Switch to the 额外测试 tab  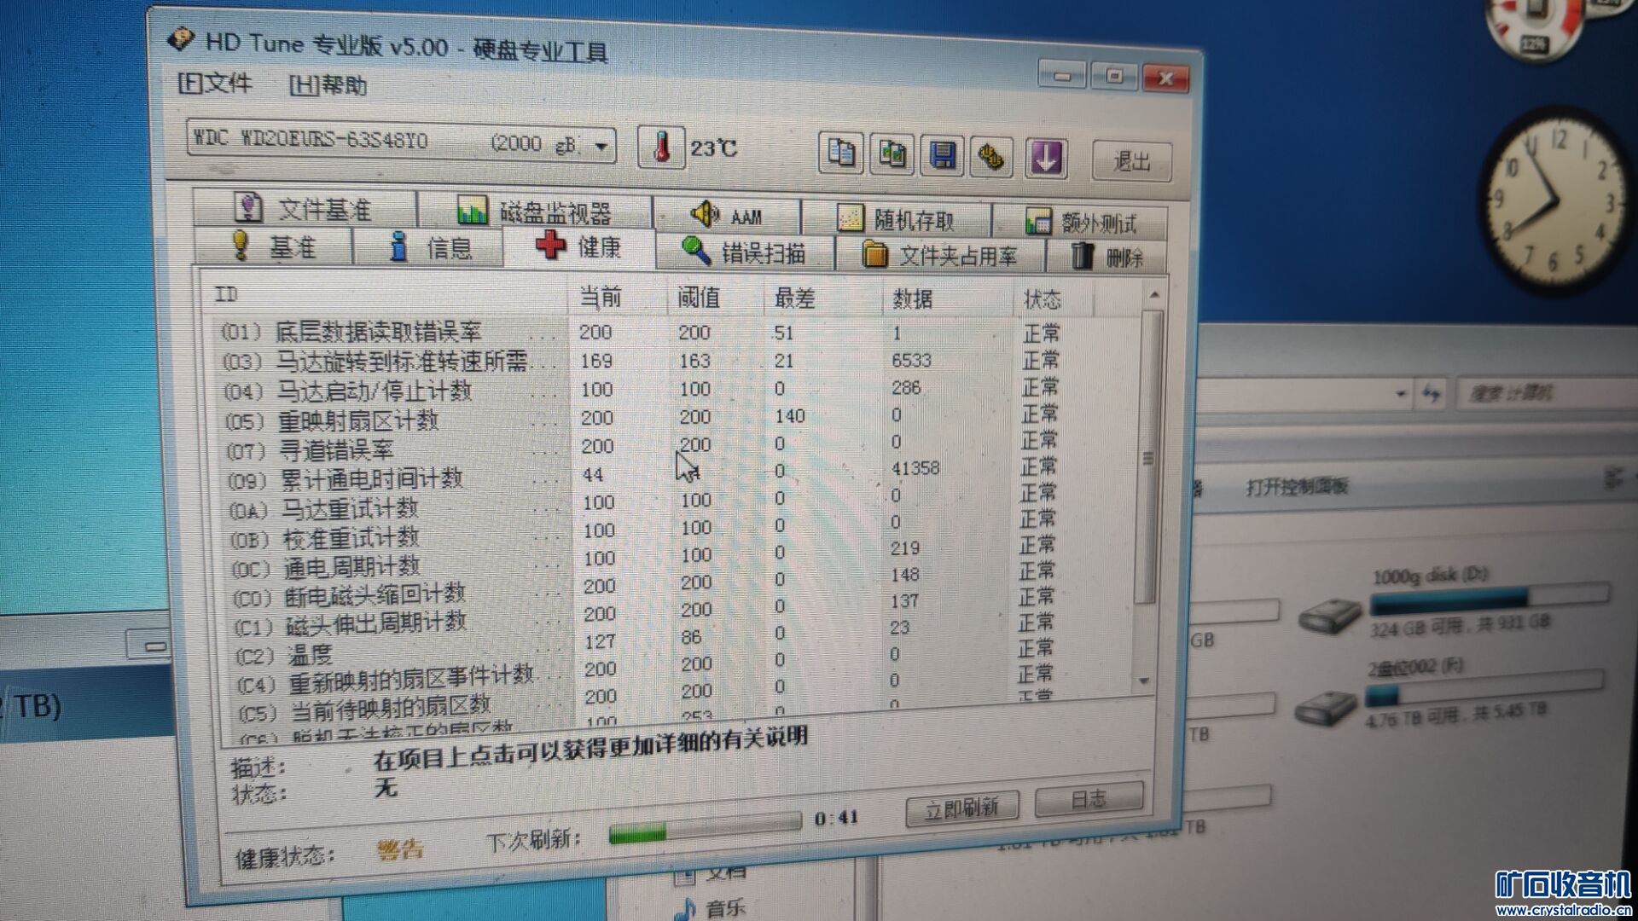coord(1081,223)
